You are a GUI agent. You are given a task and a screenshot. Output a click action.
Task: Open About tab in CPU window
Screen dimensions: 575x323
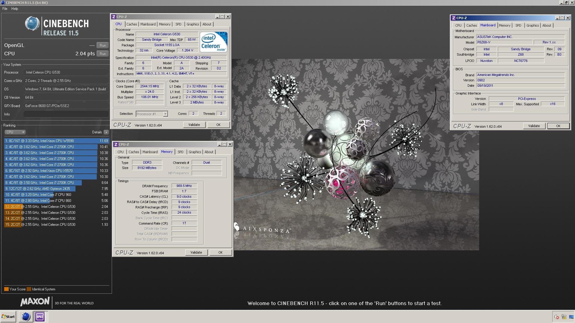(x=207, y=24)
